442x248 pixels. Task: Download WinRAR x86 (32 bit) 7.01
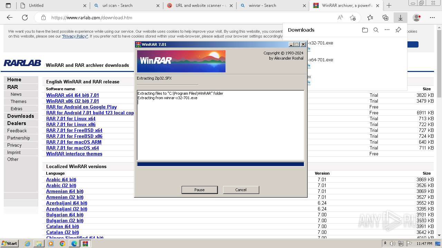point(73,101)
